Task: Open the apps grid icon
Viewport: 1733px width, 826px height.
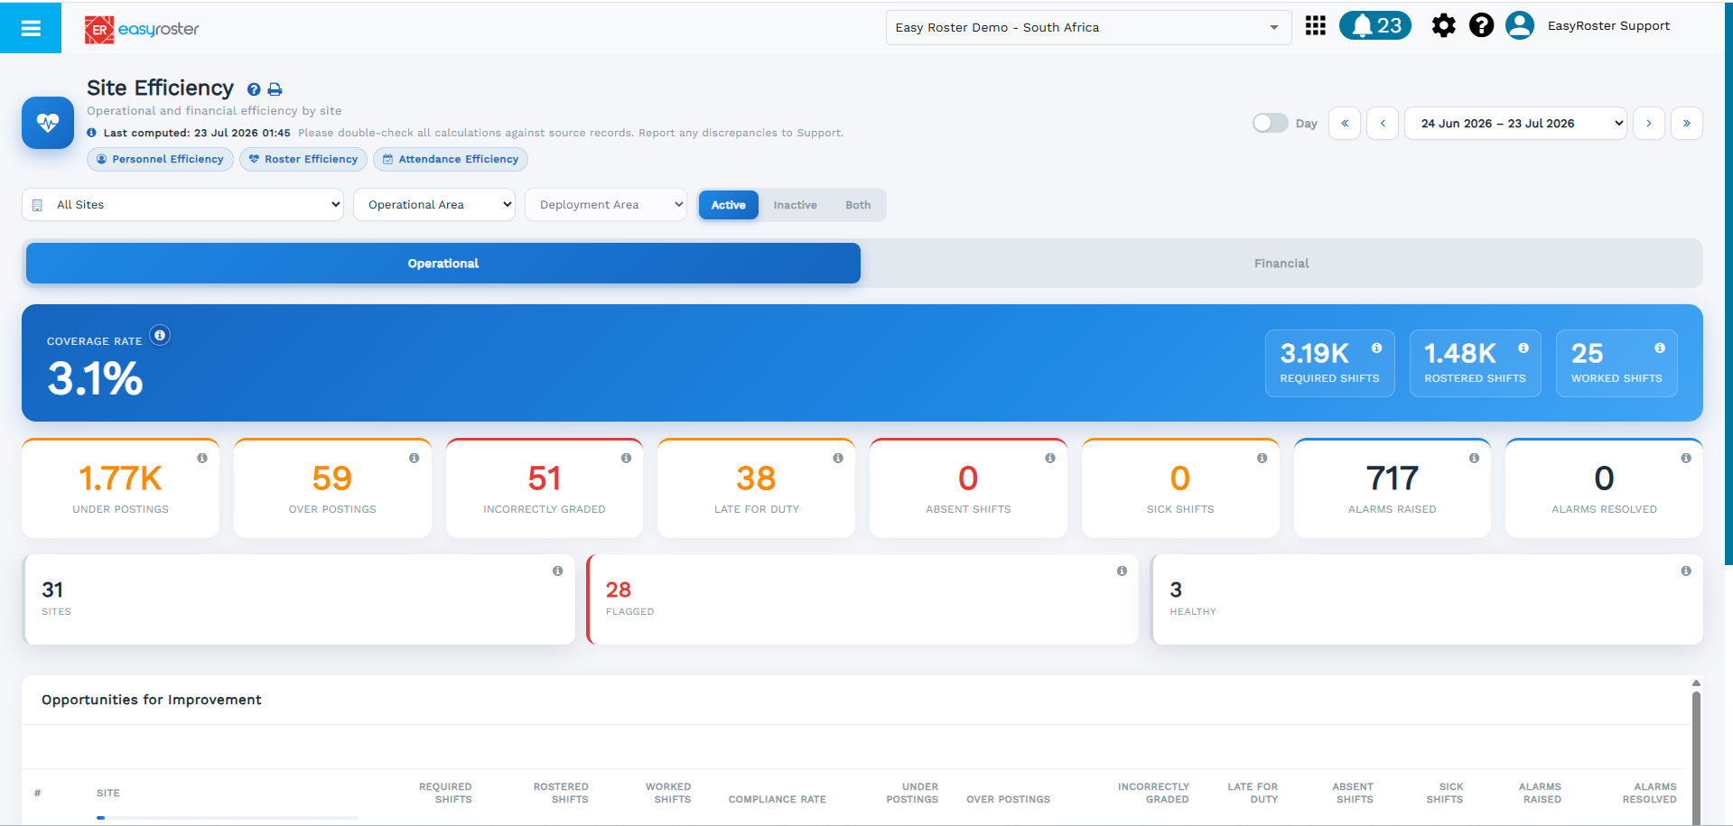Action: pos(1315,25)
